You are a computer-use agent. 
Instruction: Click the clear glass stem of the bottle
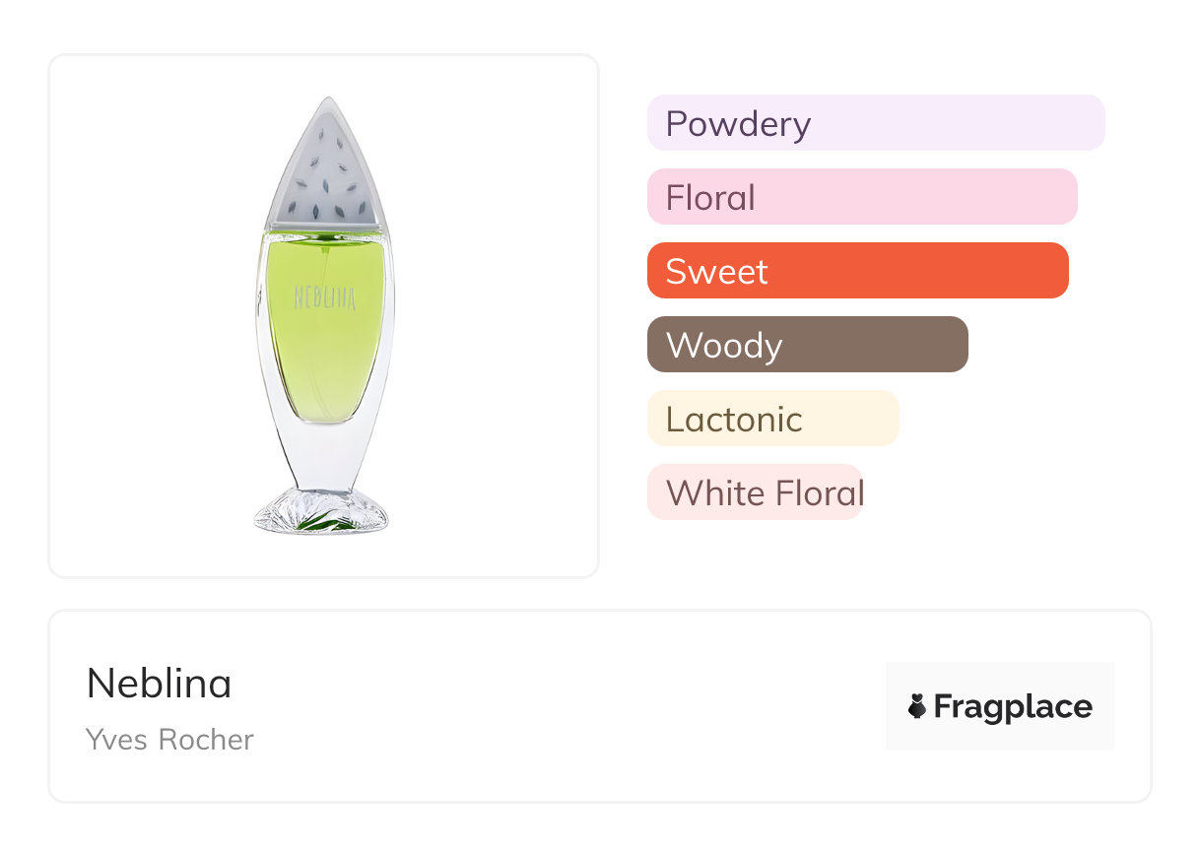pos(323,453)
